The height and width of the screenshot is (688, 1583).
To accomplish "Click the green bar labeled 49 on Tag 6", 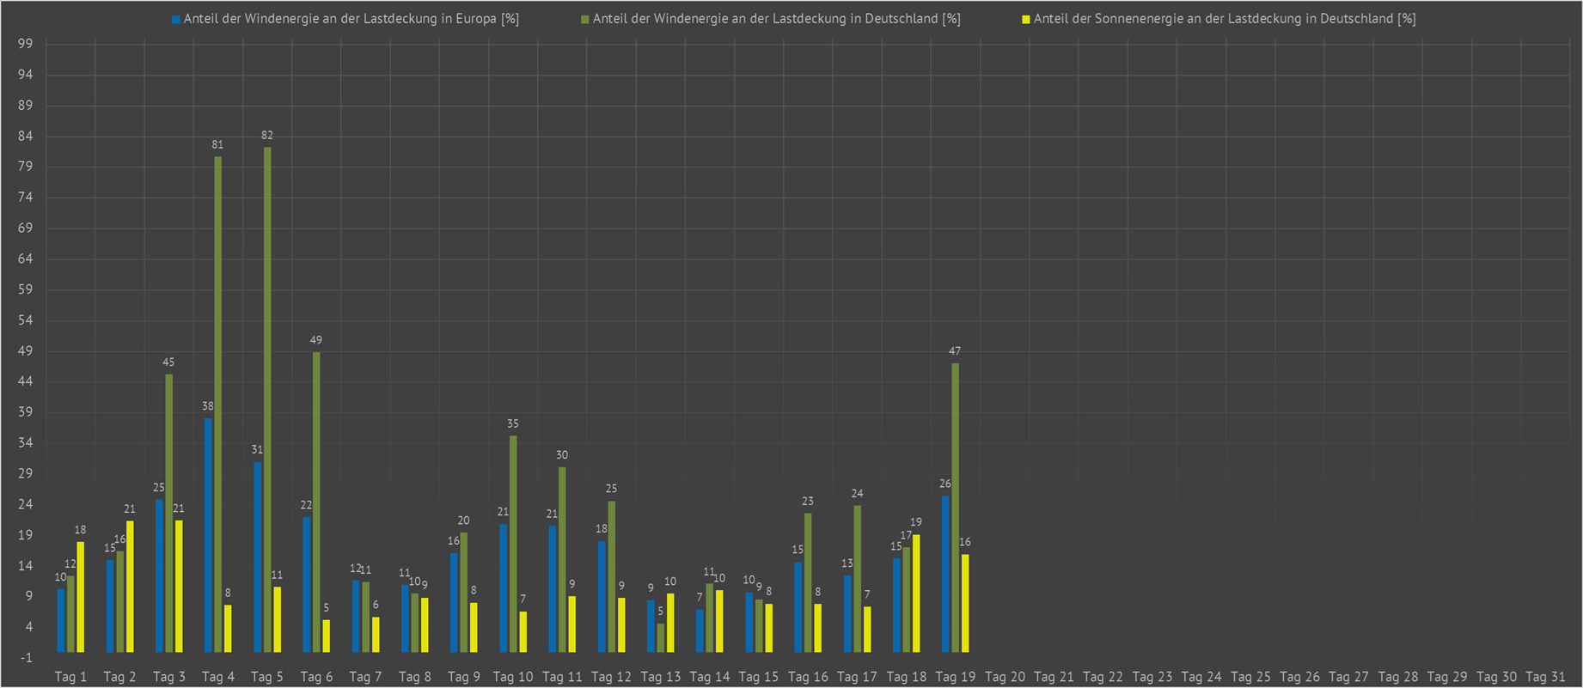I will click(316, 502).
